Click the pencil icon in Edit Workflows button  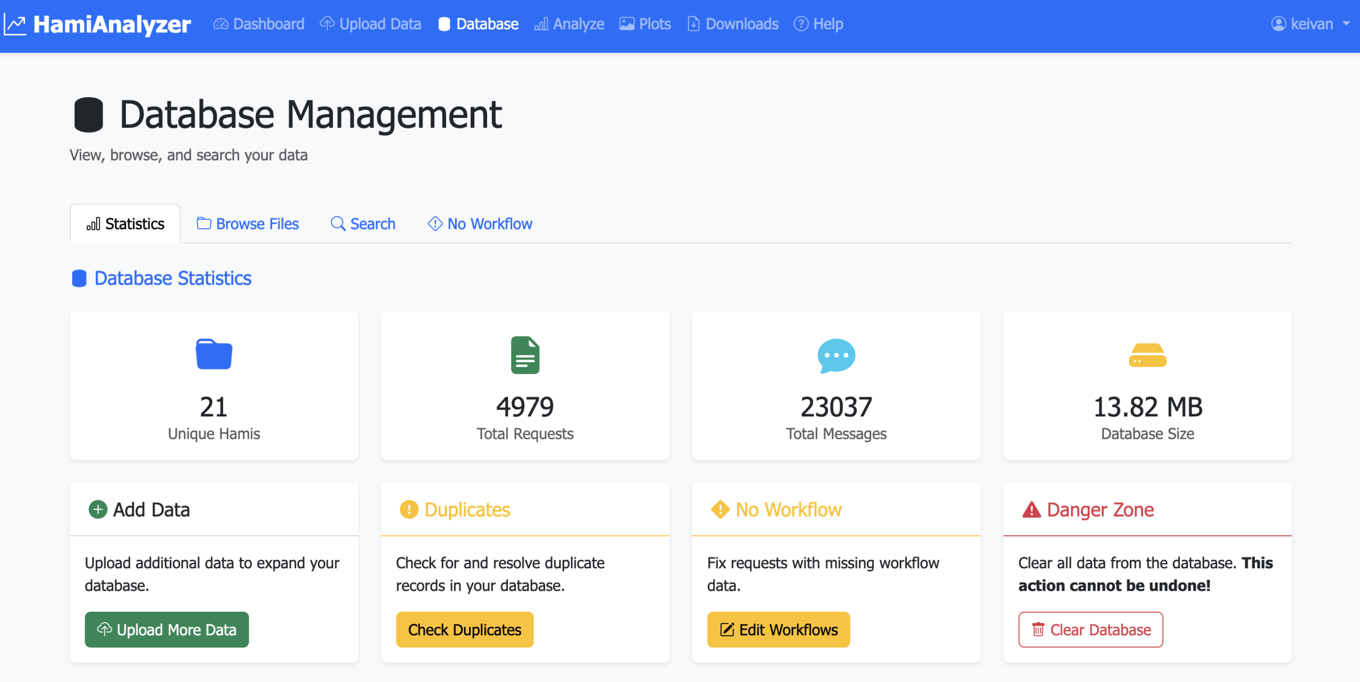pyautogui.click(x=727, y=629)
